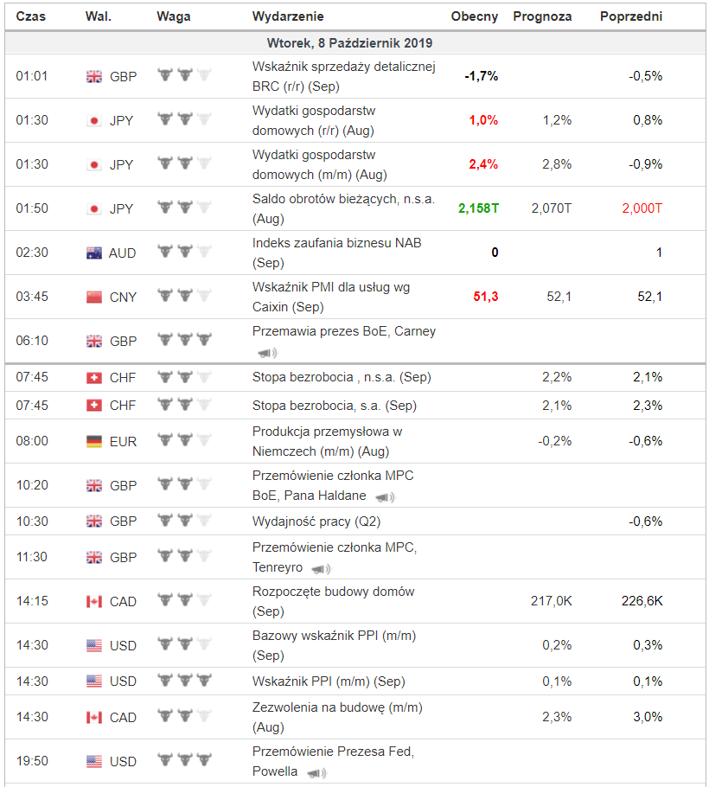The width and height of the screenshot is (709, 787).
Task: Click speaker icon next to Powella speech
Action: coord(316,772)
